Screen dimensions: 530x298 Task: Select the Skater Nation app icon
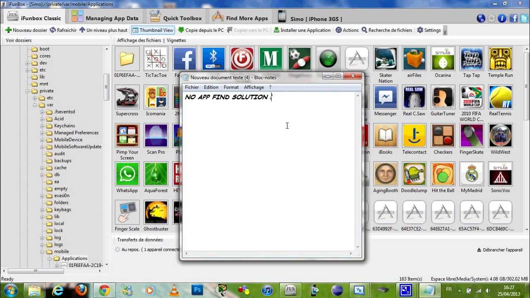coord(385,59)
